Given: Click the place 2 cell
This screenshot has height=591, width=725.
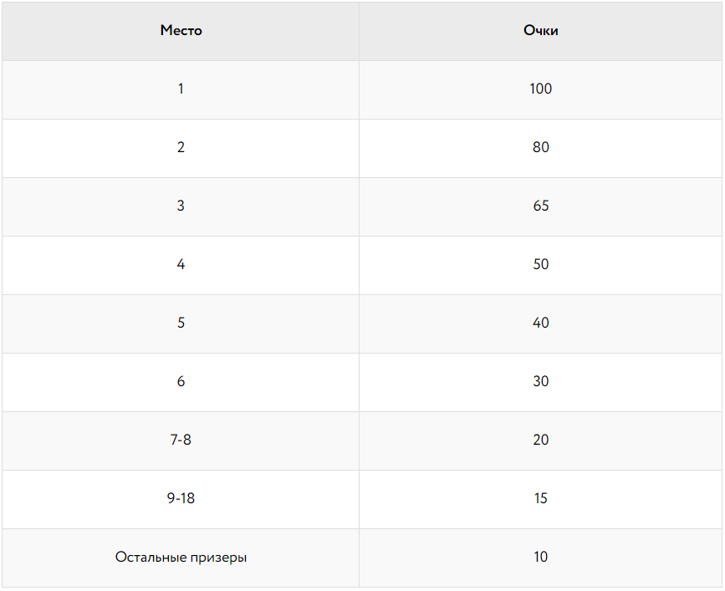Looking at the screenshot, I should [181, 147].
